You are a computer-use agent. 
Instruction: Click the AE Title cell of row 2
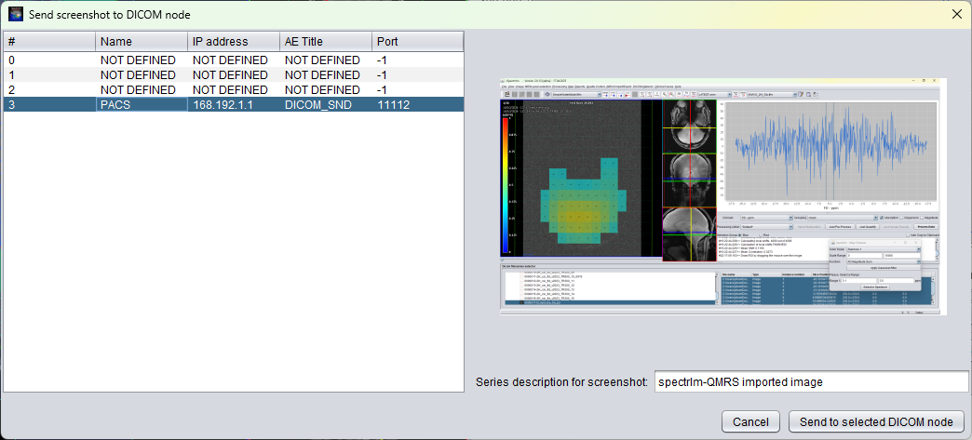pos(326,90)
